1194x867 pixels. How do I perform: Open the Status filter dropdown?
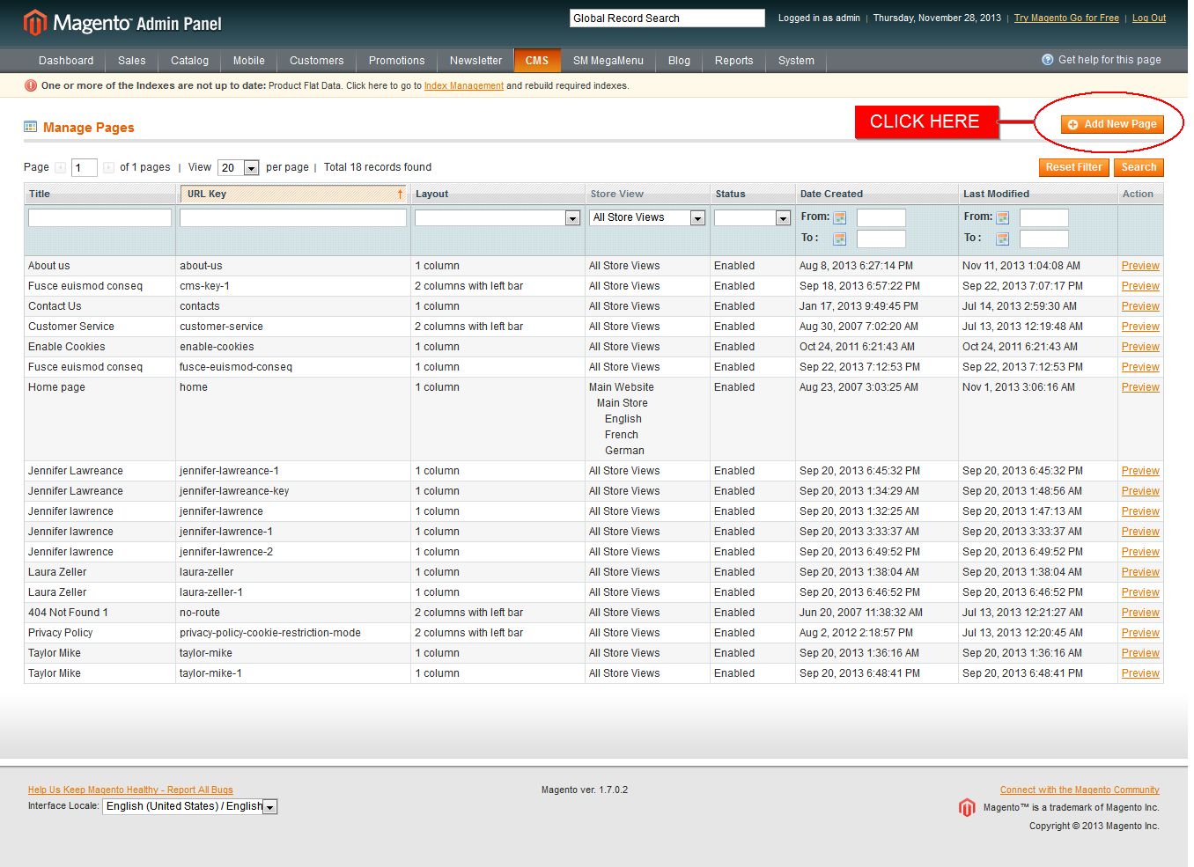[752, 217]
